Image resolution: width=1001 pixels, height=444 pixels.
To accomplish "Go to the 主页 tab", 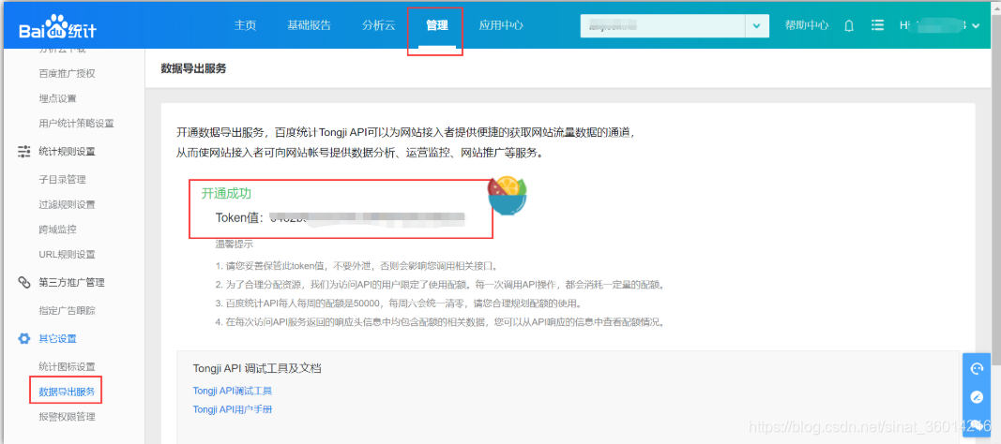I will (245, 25).
